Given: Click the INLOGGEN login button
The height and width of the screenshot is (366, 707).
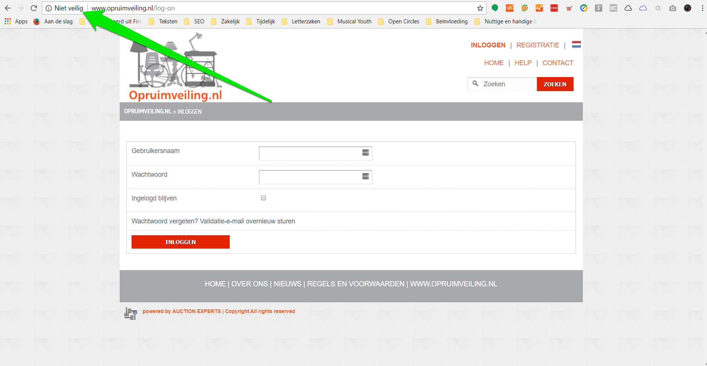Looking at the screenshot, I should click(180, 242).
